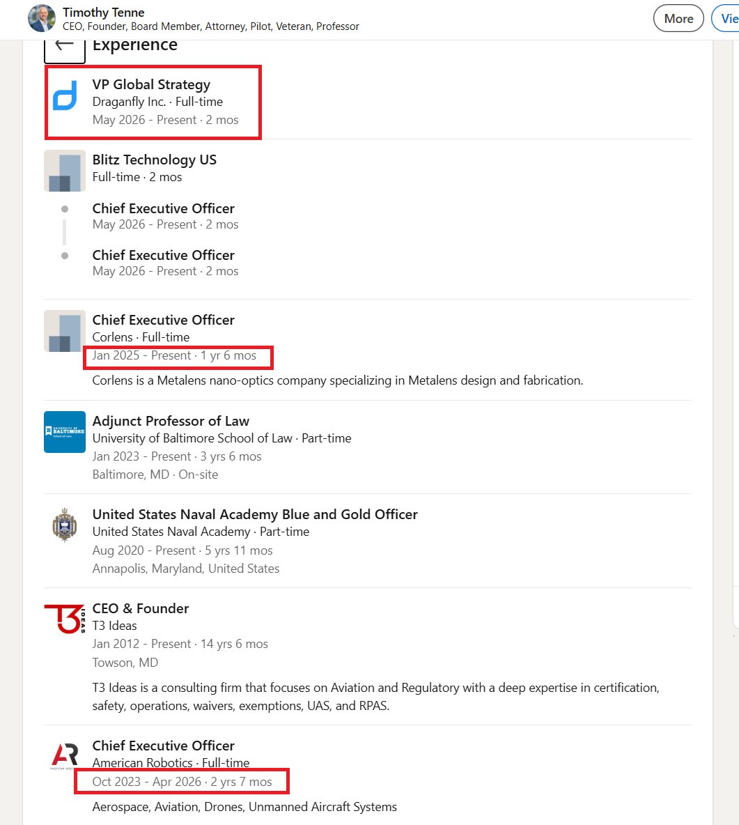Screen dimensions: 739x825
Task: Click 'University of Baltimore School of Law · Part-time'
Action: pos(222,438)
